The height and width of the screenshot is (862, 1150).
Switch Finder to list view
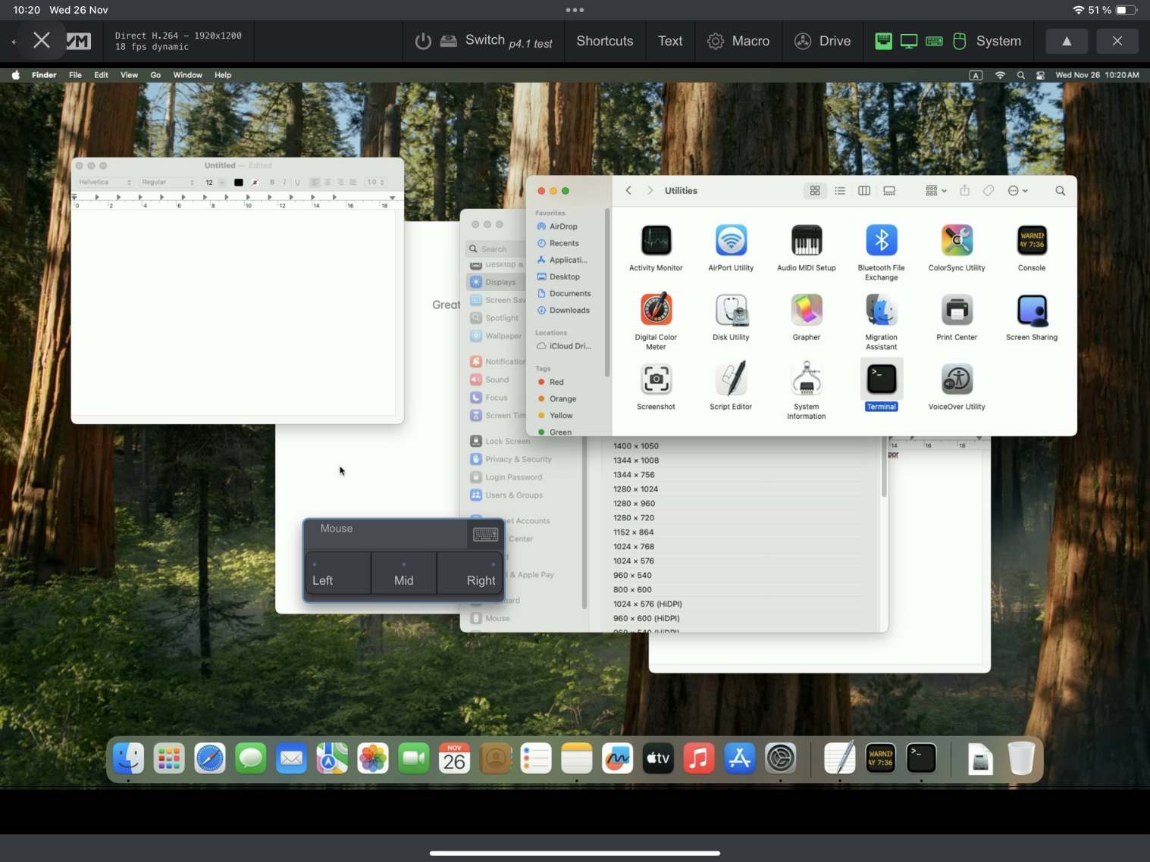click(840, 191)
